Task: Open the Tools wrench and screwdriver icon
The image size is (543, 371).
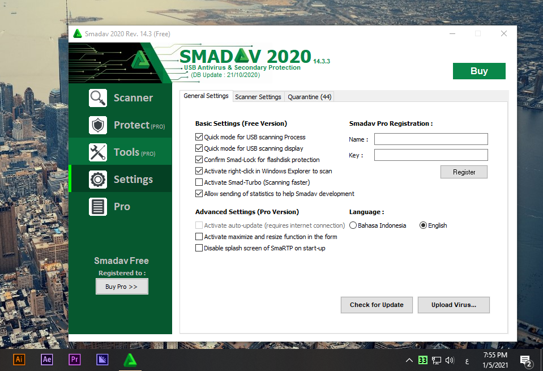Action: [97, 152]
